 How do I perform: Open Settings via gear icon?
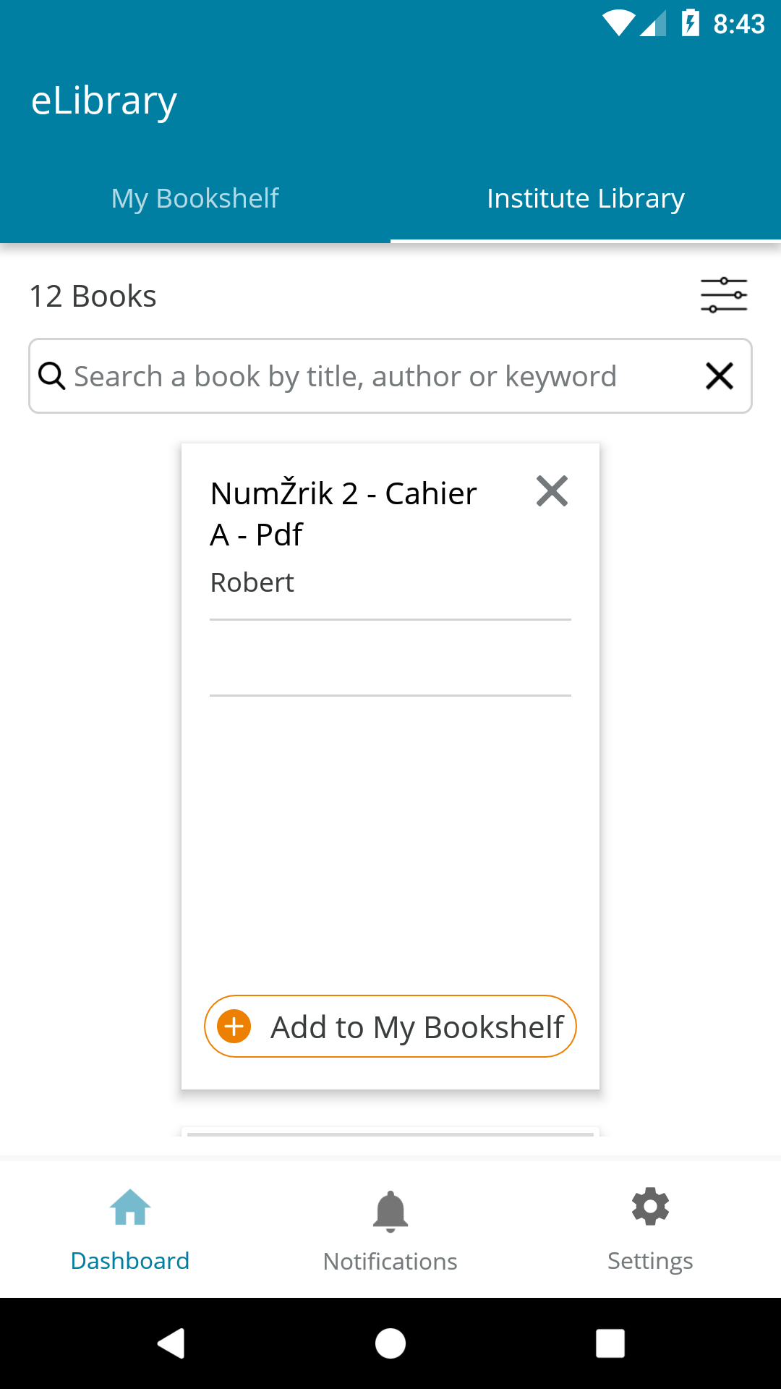650,1207
